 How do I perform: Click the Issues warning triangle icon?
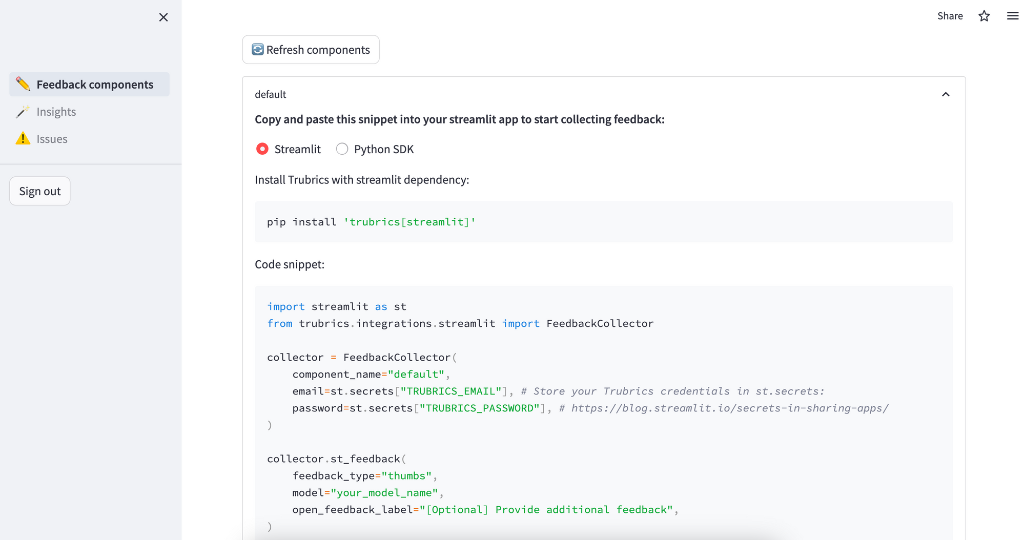pyautogui.click(x=23, y=138)
